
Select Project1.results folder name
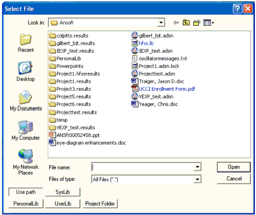74,81
